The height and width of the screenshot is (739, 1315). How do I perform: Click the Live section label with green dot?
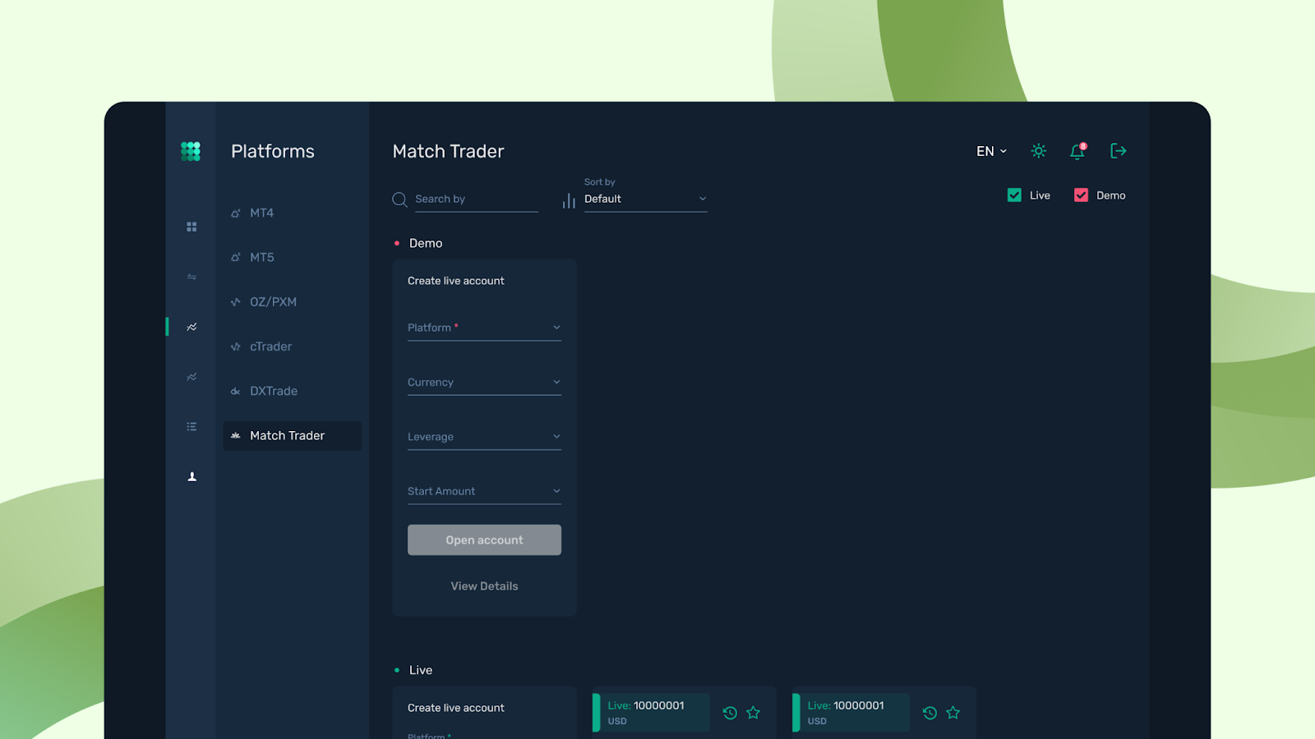tap(413, 670)
